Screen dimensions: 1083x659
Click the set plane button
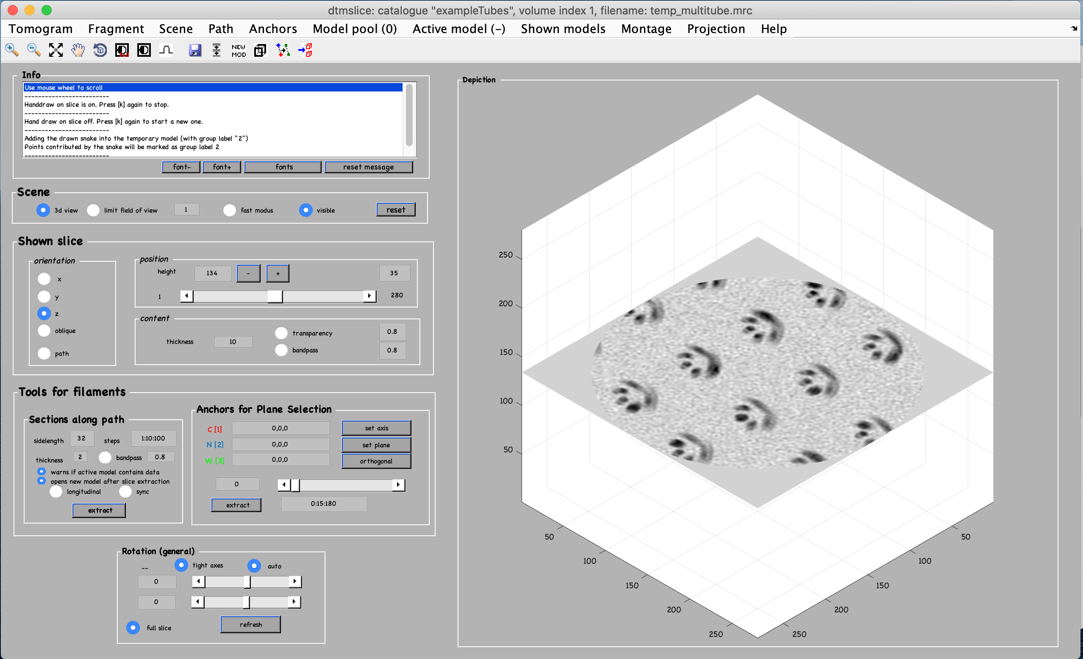click(x=376, y=445)
